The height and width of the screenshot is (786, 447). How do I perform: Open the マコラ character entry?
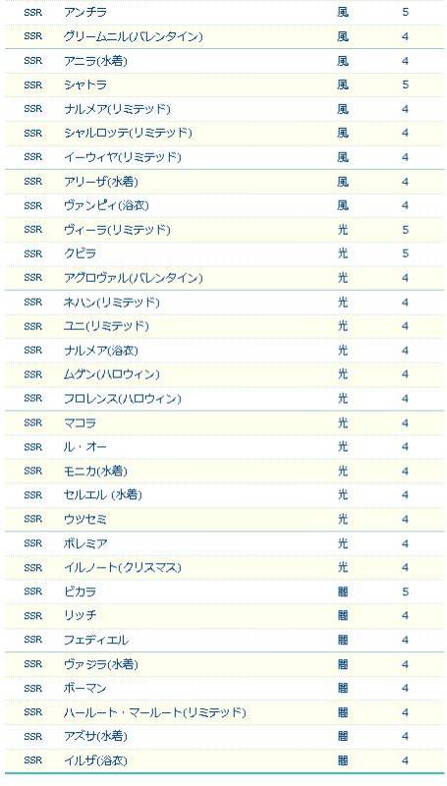click(x=80, y=423)
